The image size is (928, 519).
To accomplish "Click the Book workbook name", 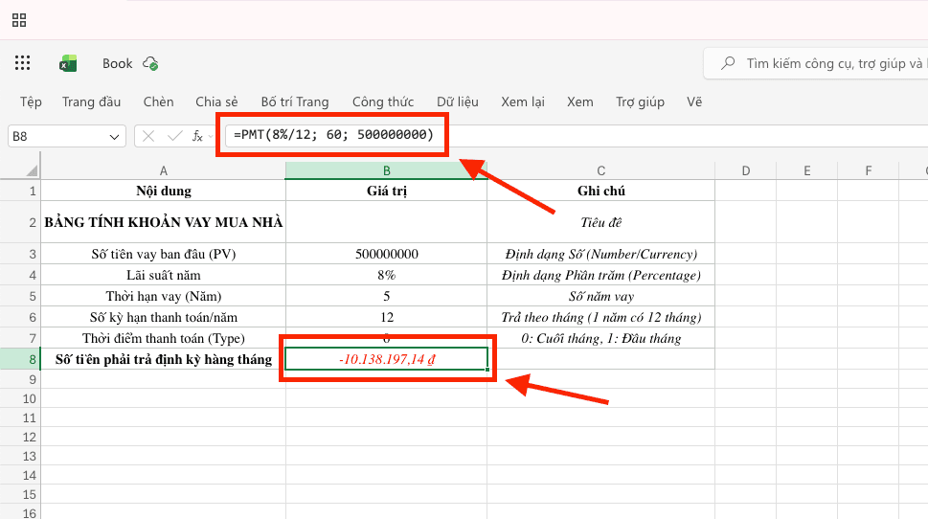I will click(117, 63).
